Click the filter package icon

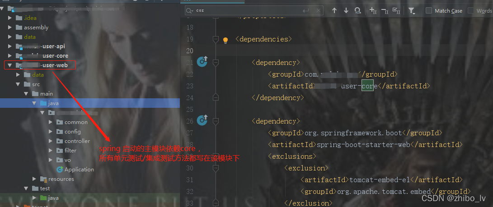60,151
